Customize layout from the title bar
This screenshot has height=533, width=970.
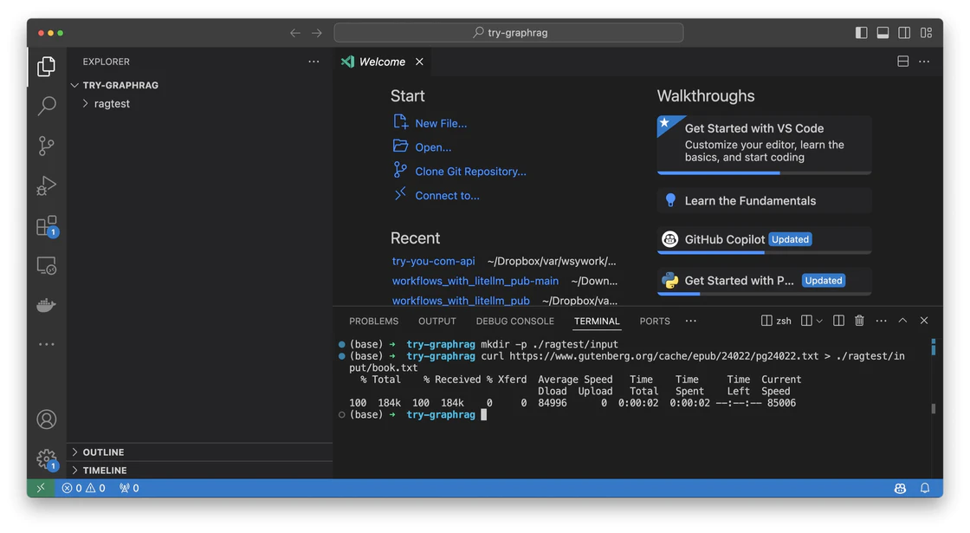click(926, 33)
